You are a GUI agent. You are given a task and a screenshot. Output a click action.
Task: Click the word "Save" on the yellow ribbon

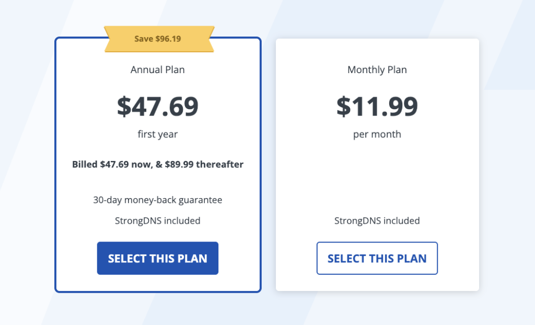144,39
